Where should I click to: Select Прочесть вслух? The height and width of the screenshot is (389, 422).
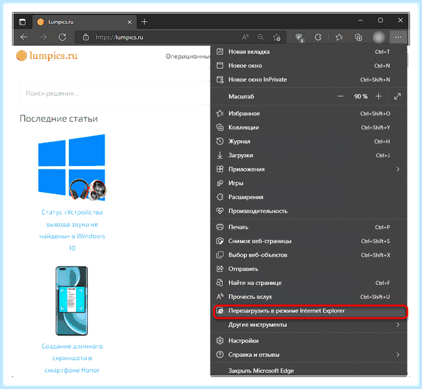[x=309, y=297]
